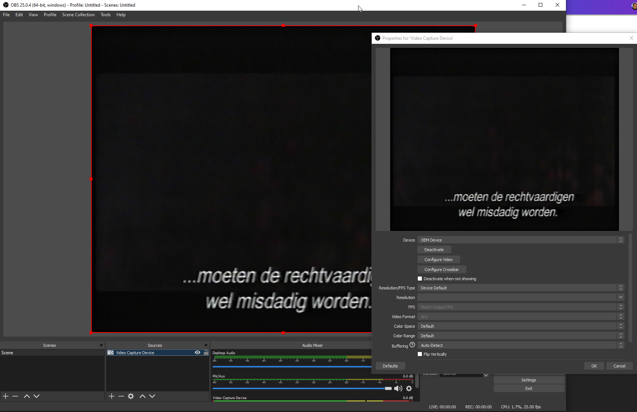The width and height of the screenshot is (637, 412).
Task: Click the Buffering help question mark icon
Action: click(x=412, y=345)
